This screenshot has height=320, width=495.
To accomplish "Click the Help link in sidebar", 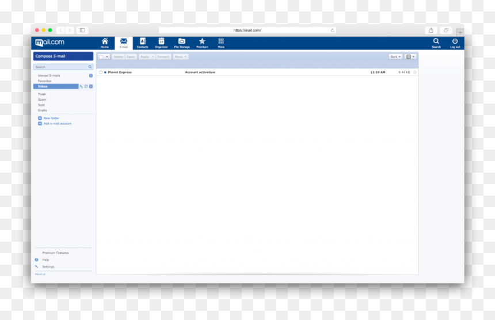I will tap(46, 260).
